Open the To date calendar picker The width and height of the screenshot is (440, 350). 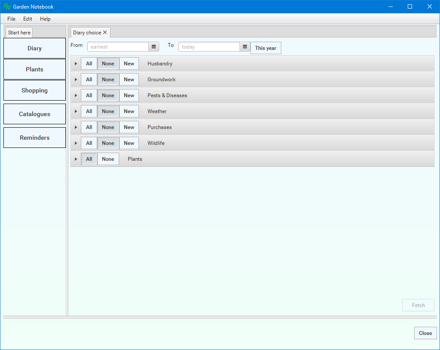tap(245, 47)
